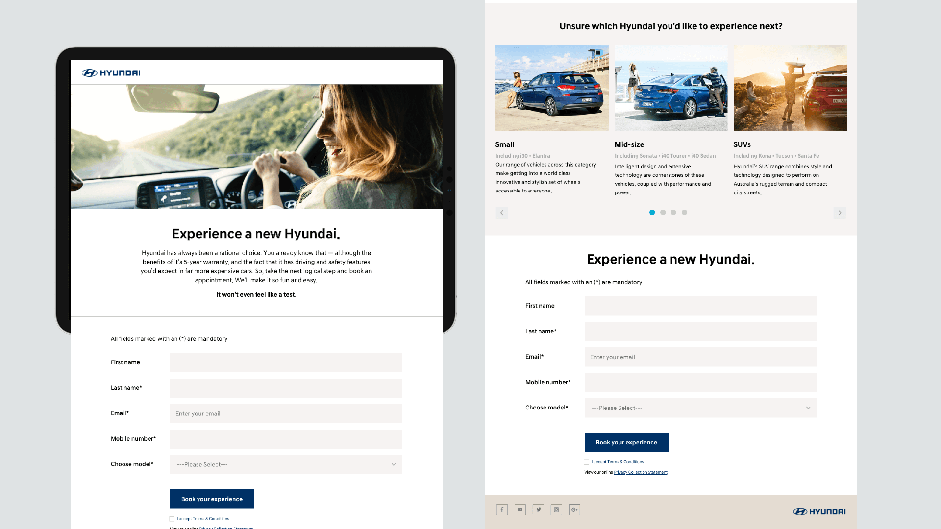Open Choose model dropdown in right form

(700, 408)
